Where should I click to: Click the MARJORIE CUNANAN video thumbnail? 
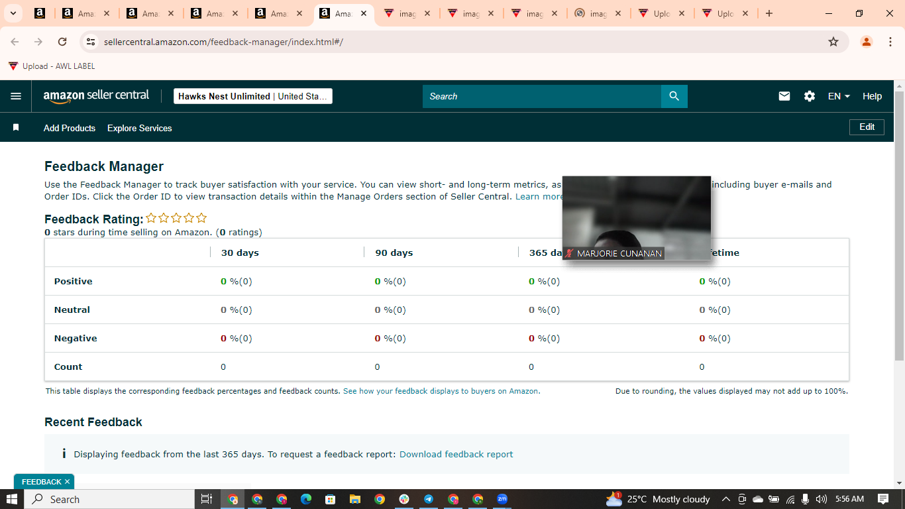pyautogui.click(x=637, y=217)
